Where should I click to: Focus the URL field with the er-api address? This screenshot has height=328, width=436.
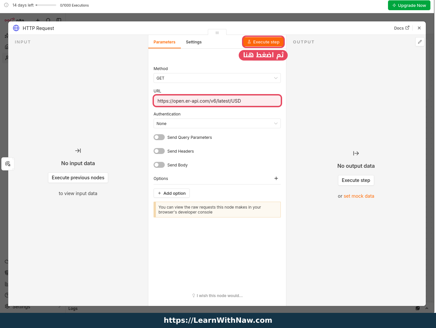[217, 101]
